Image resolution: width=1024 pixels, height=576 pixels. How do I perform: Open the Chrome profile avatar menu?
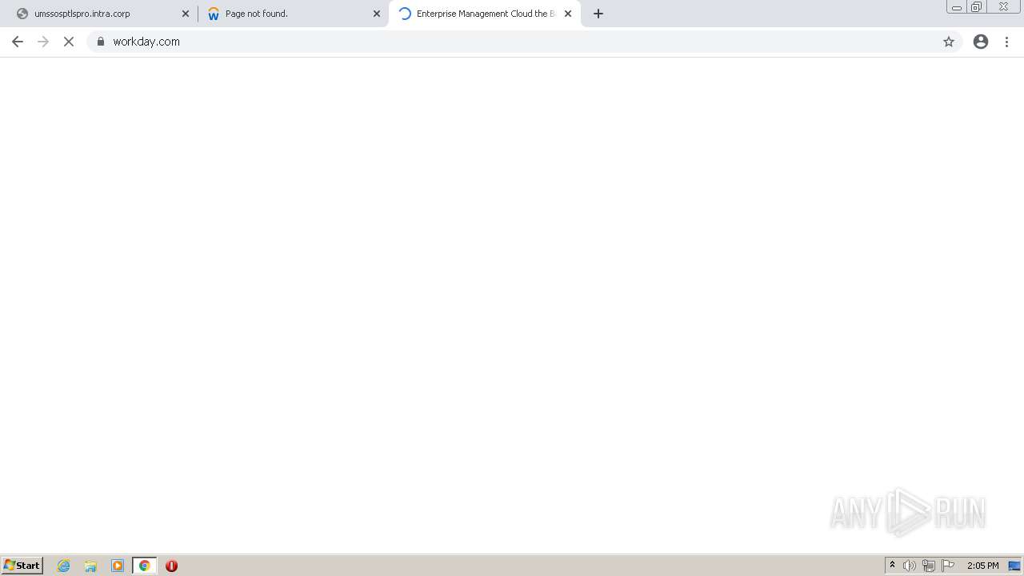click(981, 42)
